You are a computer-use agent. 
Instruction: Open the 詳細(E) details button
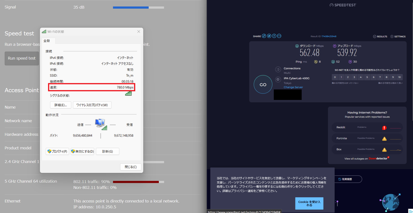click(x=60, y=105)
